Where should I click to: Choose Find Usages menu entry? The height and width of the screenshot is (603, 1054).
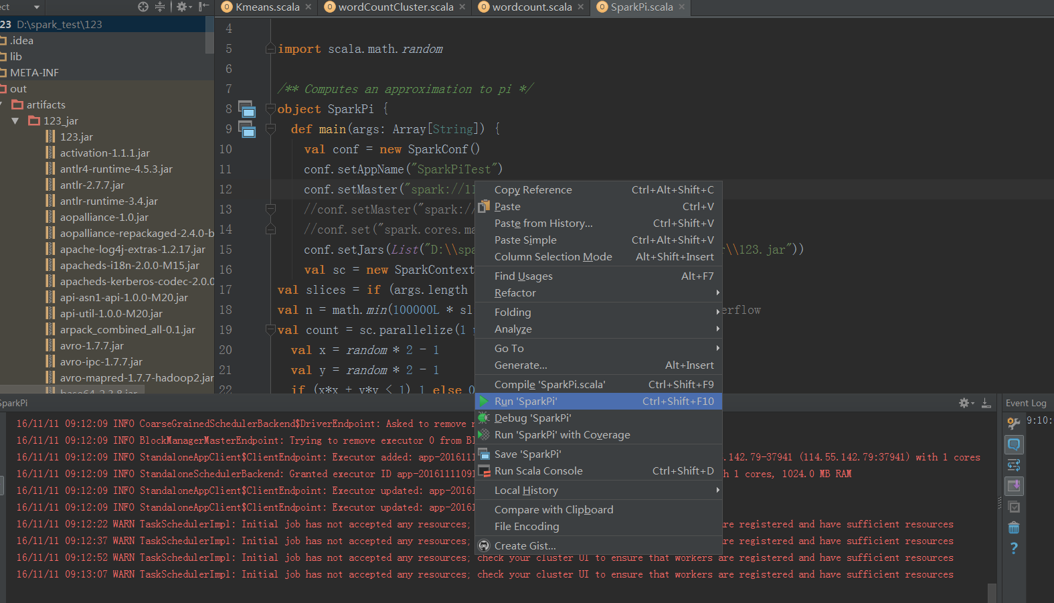[x=598, y=276]
